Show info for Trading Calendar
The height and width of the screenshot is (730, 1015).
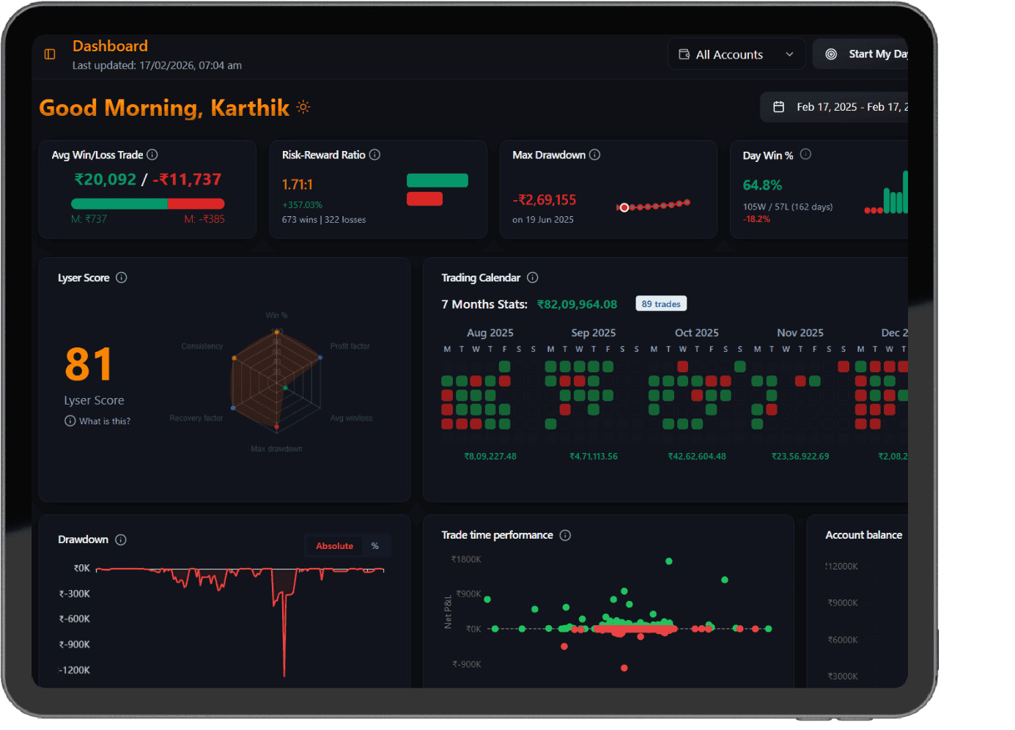pos(533,278)
